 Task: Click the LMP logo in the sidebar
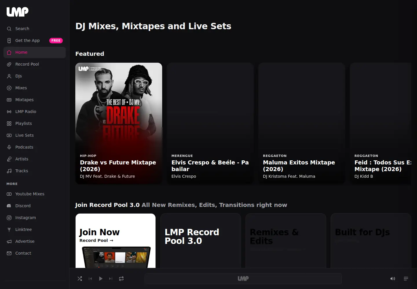(x=17, y=12)
